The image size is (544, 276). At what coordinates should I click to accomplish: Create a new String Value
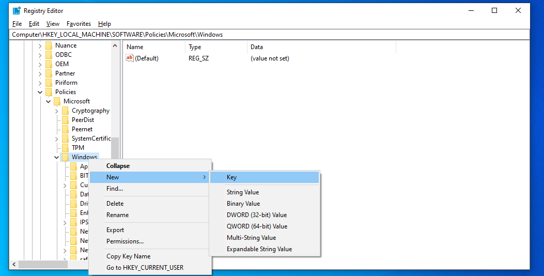click(x=265, y=192)
